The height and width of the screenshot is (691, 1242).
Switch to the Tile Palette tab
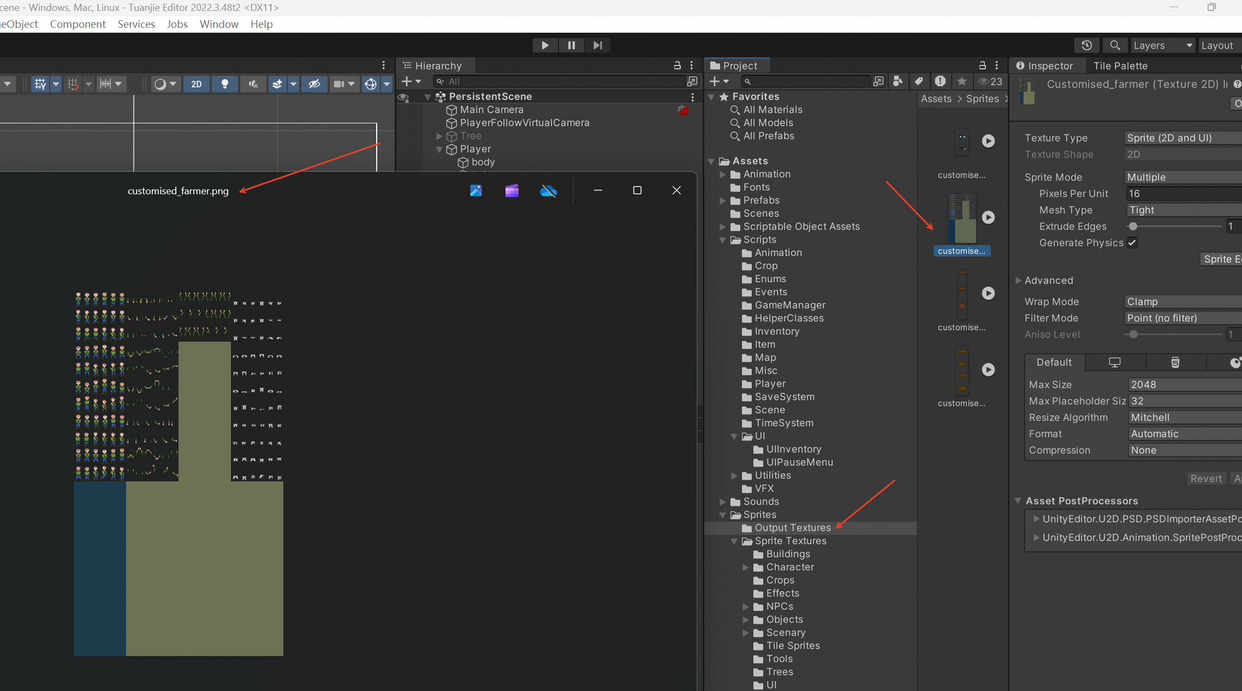pos(1120,65)
